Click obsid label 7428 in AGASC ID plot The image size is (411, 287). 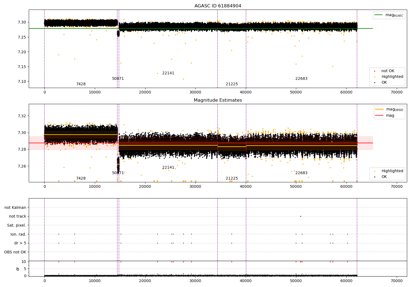81,84
